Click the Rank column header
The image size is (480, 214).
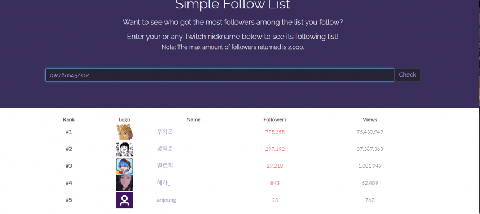(68, 119)
